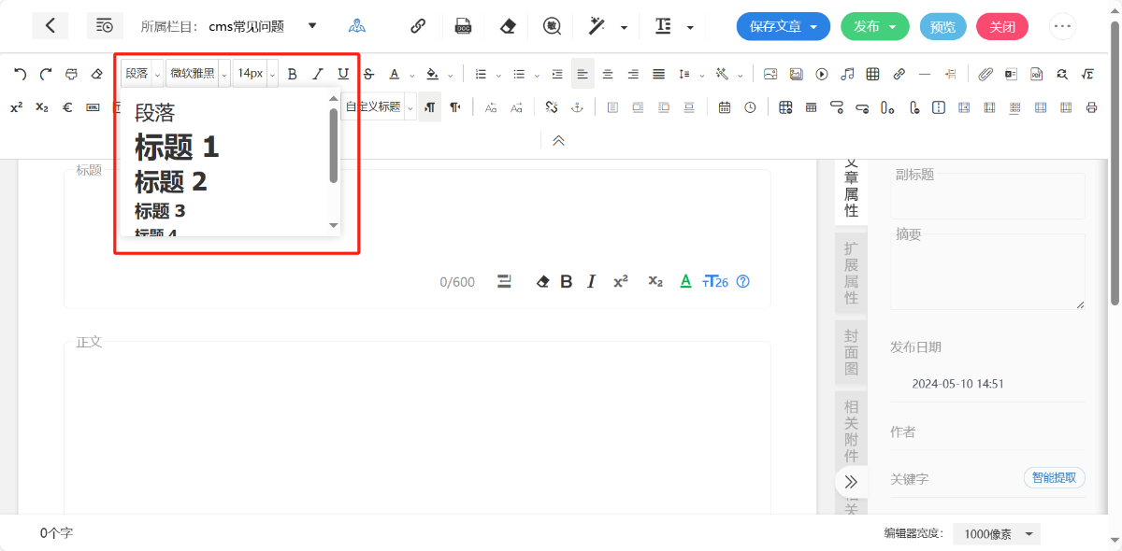Expand the 所属栏目 column selector
The image size is (1122, 551).
click(312, 26)
